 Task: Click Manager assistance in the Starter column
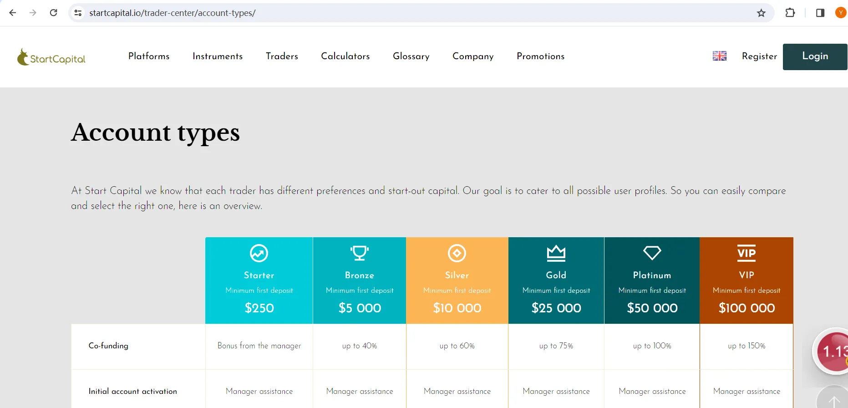[x=259, y=391]
